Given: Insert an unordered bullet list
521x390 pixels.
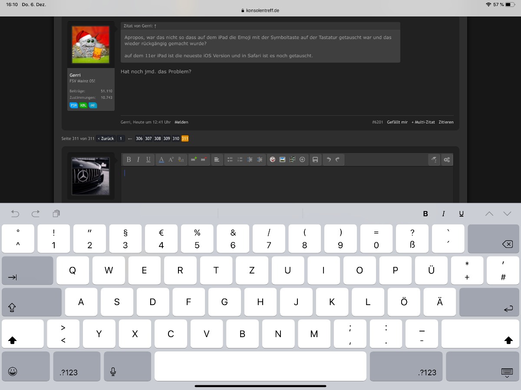Looking at the screenshot, I should [x=230, y=159].
